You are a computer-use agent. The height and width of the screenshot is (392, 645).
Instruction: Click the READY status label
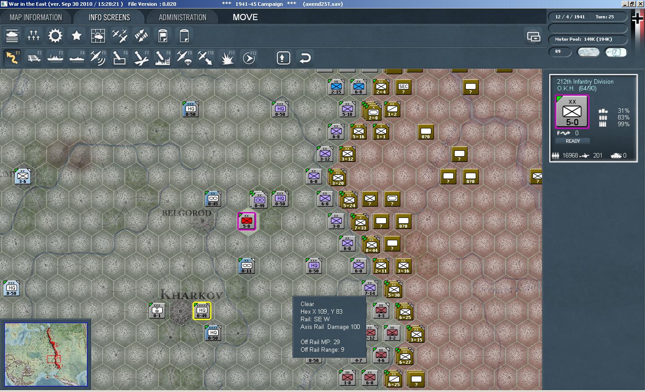(572, 141)
